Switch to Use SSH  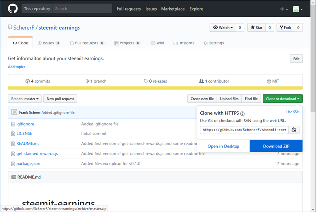(293, 112)
